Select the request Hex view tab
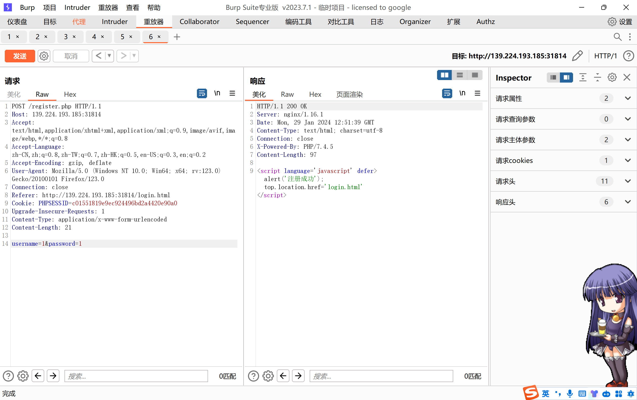This screenshot has height=400, width=637. [x=70, y=94]
